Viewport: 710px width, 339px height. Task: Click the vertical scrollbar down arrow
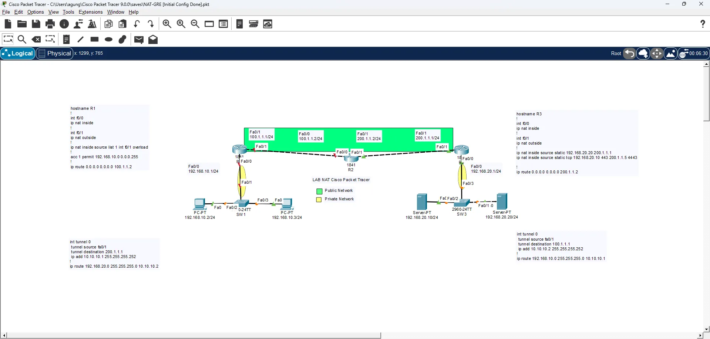tap(706, 329)
